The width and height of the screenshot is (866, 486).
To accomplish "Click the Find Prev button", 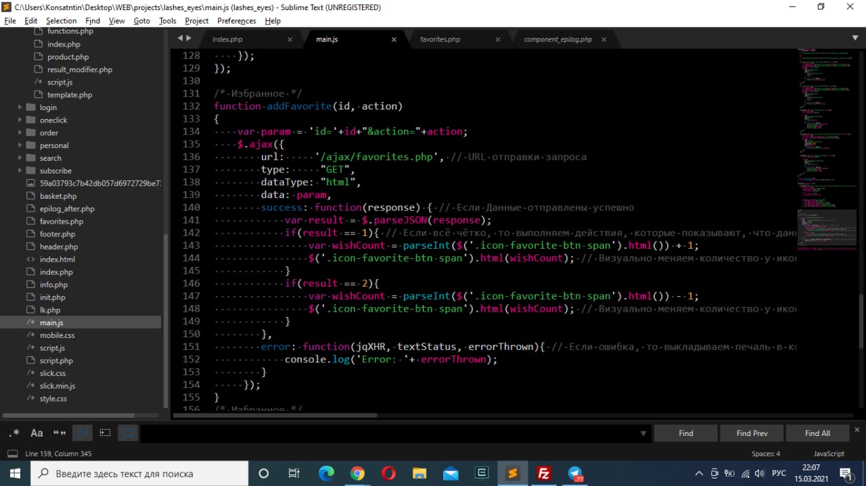I will (752, 433).
